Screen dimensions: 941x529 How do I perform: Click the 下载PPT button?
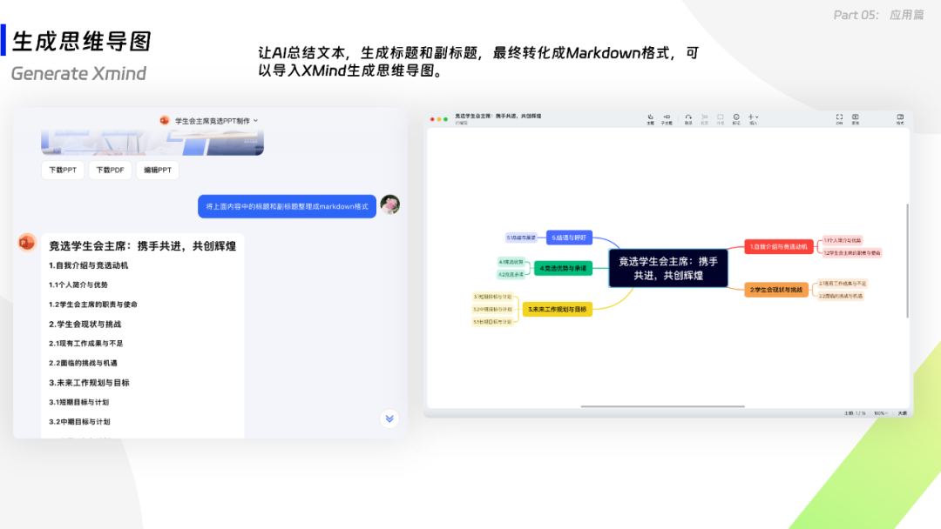(x=63, y=171)
